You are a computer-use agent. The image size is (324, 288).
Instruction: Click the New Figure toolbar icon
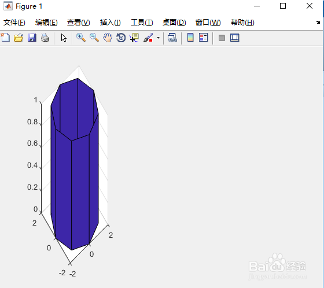(5, 38)
